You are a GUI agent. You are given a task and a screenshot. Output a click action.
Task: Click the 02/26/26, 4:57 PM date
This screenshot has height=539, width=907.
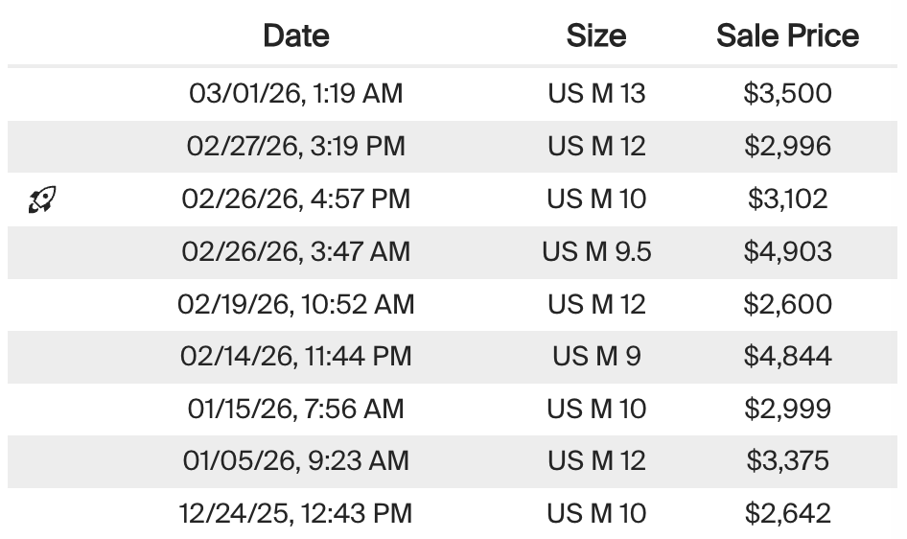[x=295, y=199]
